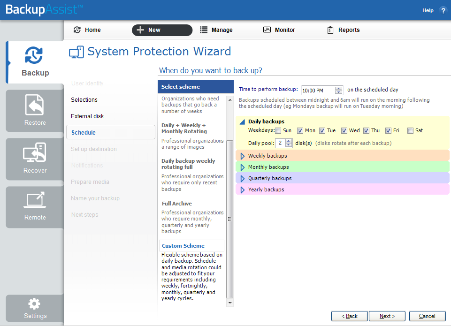The height and width of the screenshot is (326, 451).
Task: Click the Manage list icon
Action: tap(204, 30)
